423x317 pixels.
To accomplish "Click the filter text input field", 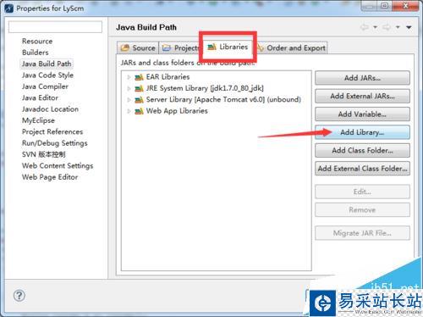I will pyautogui.click(x=55, y=27).
